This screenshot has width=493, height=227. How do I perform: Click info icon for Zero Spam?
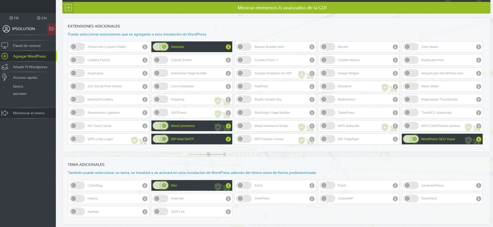click(479, 47)
